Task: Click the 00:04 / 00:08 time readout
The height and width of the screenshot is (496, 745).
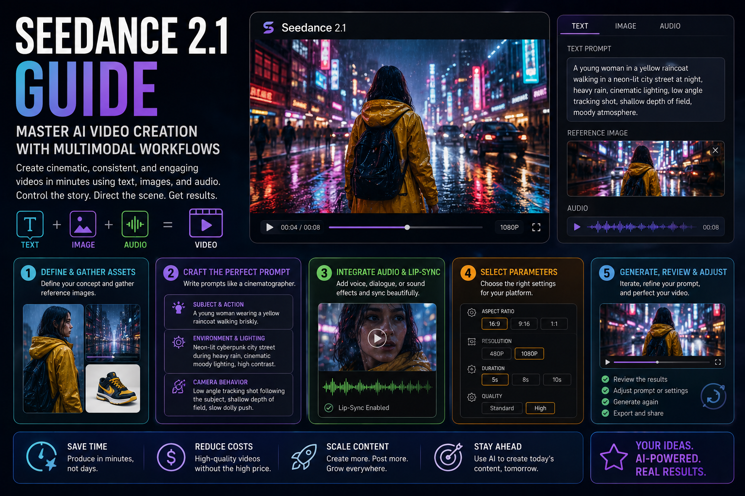Action: coord(300,227)
